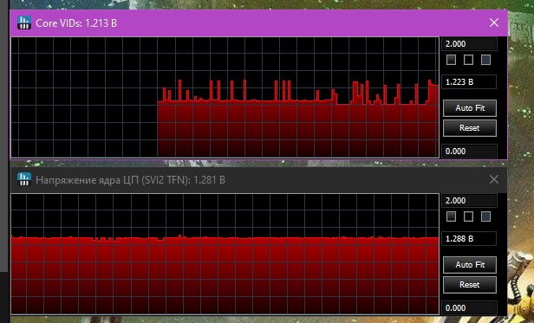
Task: Edit the 2.000 maximum field in Core VIDs
Action: [x=469, y=44]
